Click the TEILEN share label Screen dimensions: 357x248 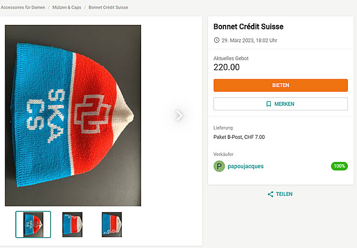pos(284,194)
